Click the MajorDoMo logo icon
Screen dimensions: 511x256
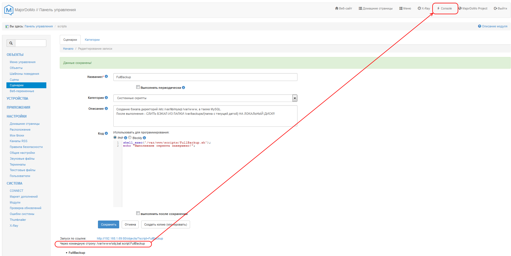pos(9,10)
